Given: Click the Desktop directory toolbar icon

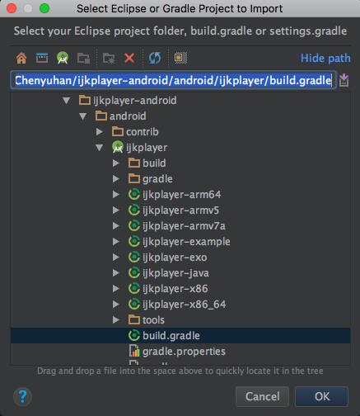Looking at the screenshot, I should [x=42, y=58].
